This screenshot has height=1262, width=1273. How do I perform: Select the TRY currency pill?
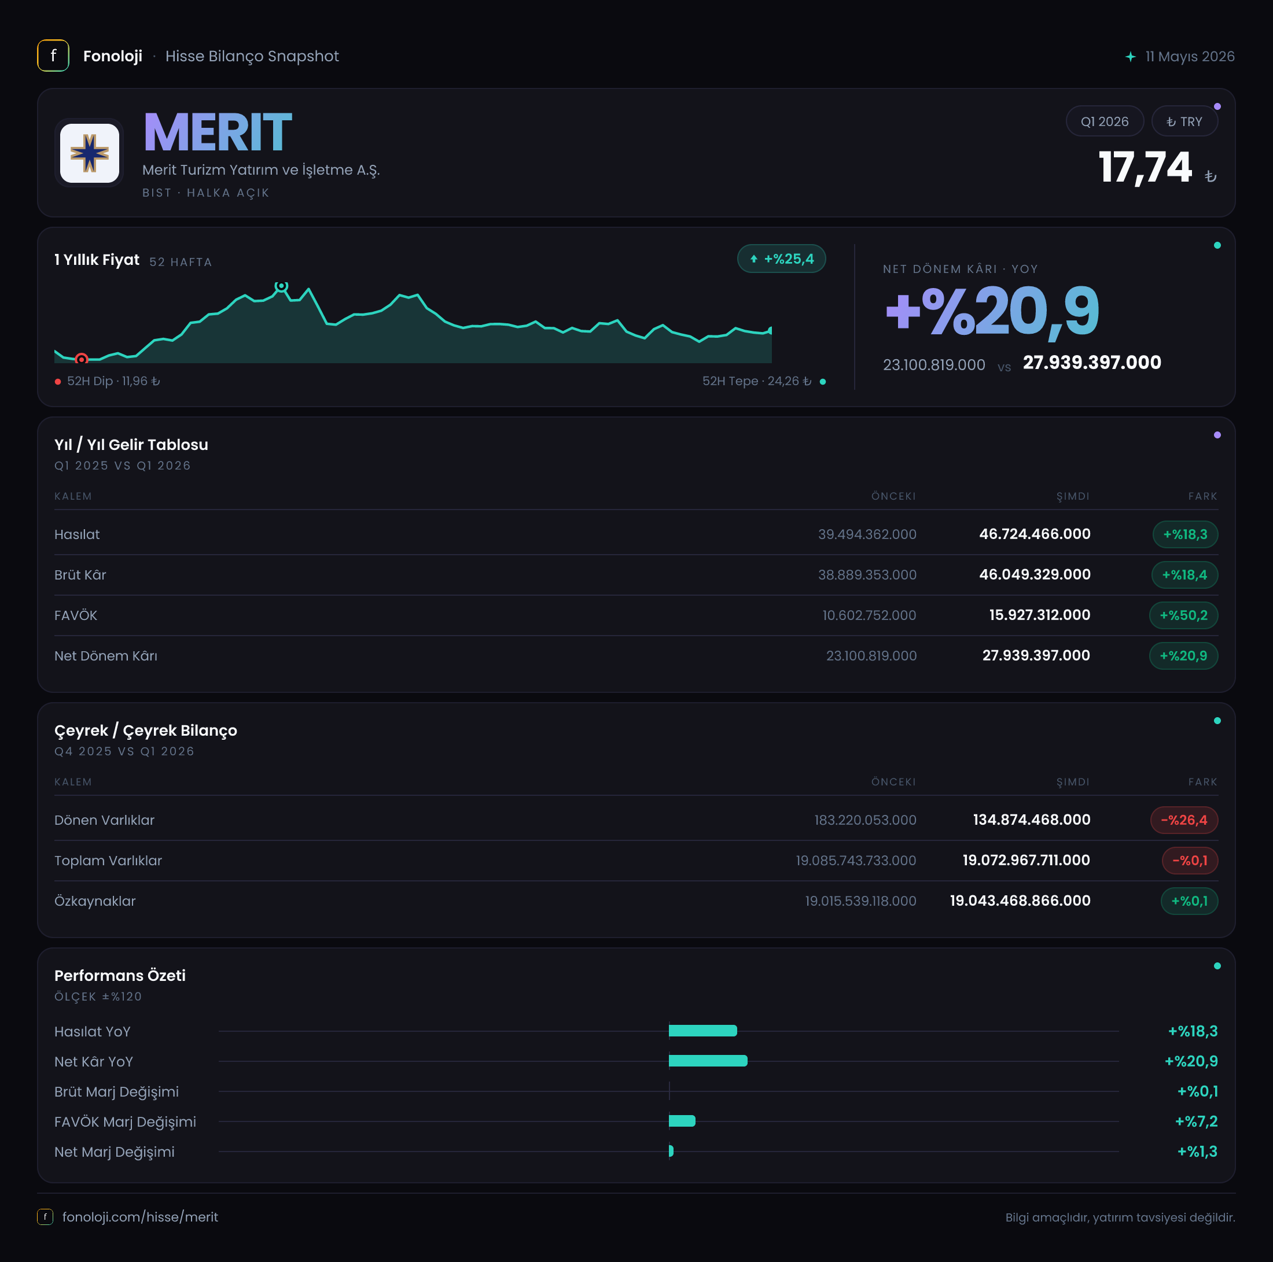[x=1184, y=121]
